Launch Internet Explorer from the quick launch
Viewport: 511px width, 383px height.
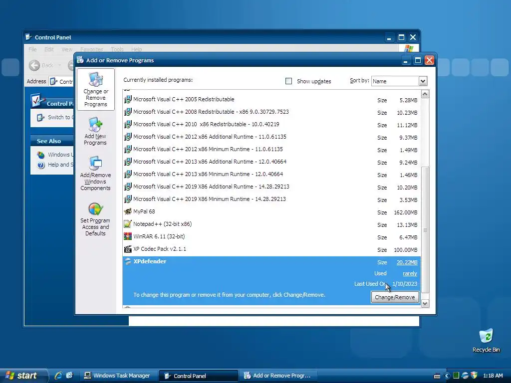tap(58, 376)
